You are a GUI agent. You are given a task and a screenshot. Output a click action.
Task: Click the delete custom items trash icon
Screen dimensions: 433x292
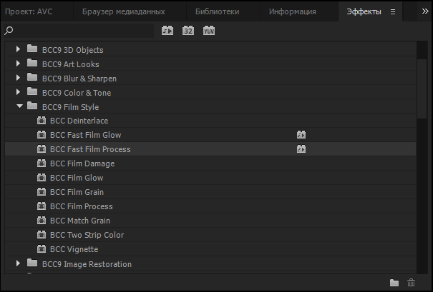412,283
